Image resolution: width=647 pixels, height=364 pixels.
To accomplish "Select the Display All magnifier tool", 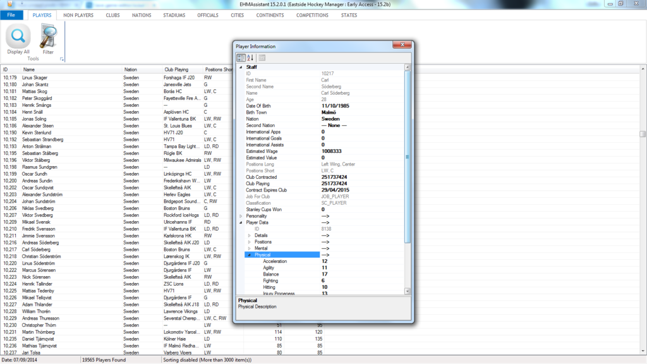I will (x=18, y=39).
